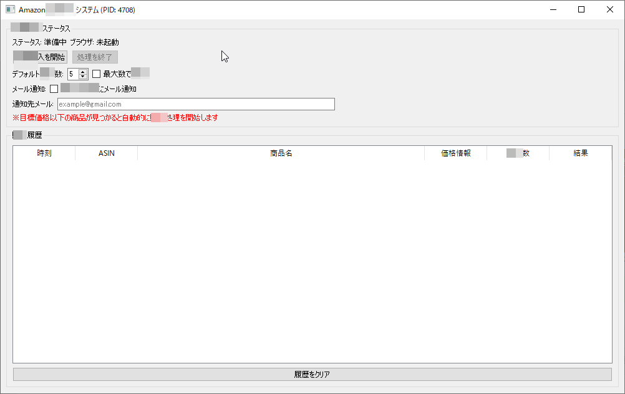The image size is (625, 394).
Task: Clear the history with 履歴をクリア
Action: tap(312, 375)
